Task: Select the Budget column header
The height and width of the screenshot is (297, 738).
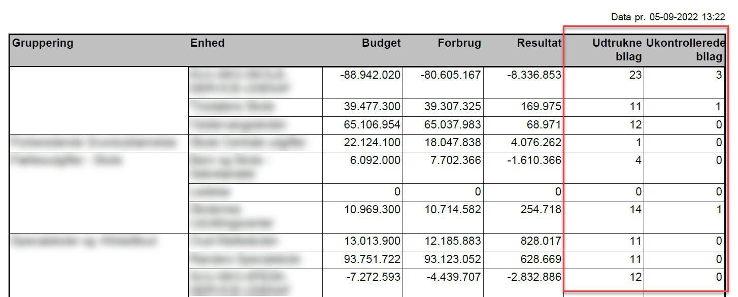Action: 381,43
